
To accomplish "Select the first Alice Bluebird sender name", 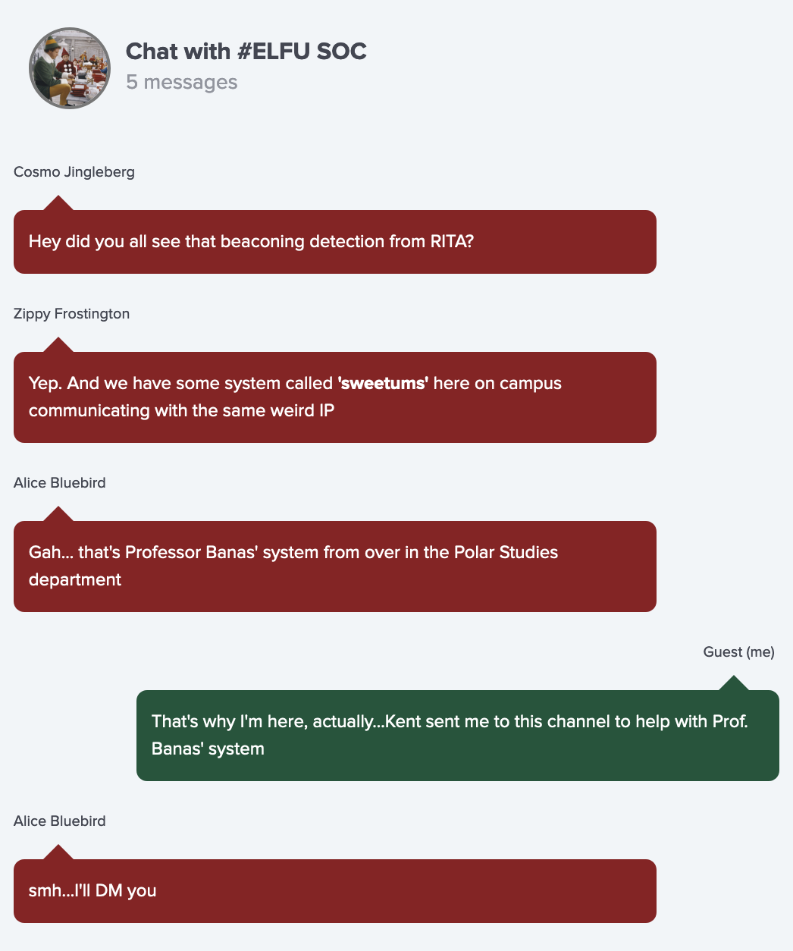I will [x=60, y=482].
